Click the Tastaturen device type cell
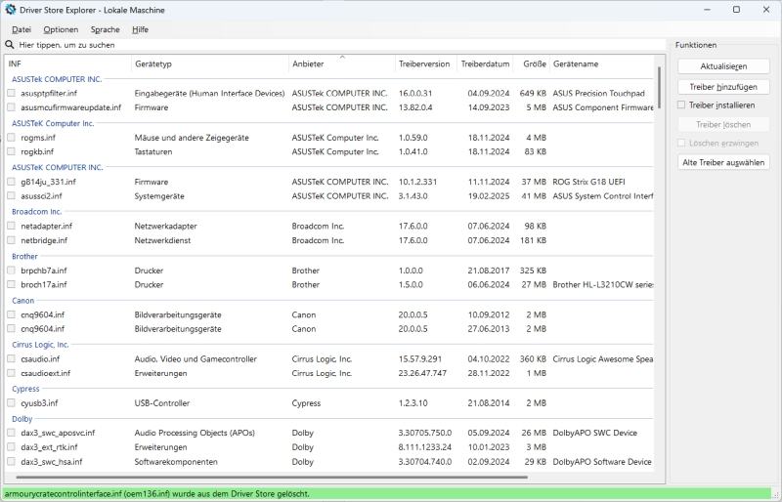The height and width of the screenshot is (502, 782). click(153, 151)
